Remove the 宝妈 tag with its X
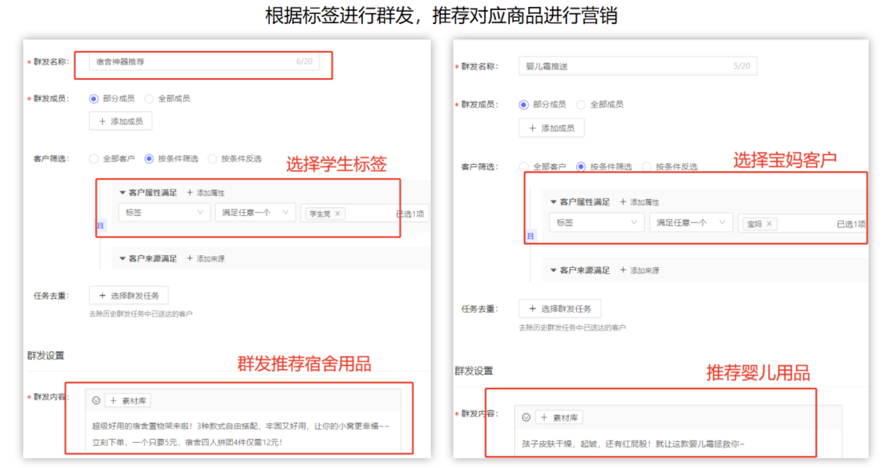 tap(769, 224)
